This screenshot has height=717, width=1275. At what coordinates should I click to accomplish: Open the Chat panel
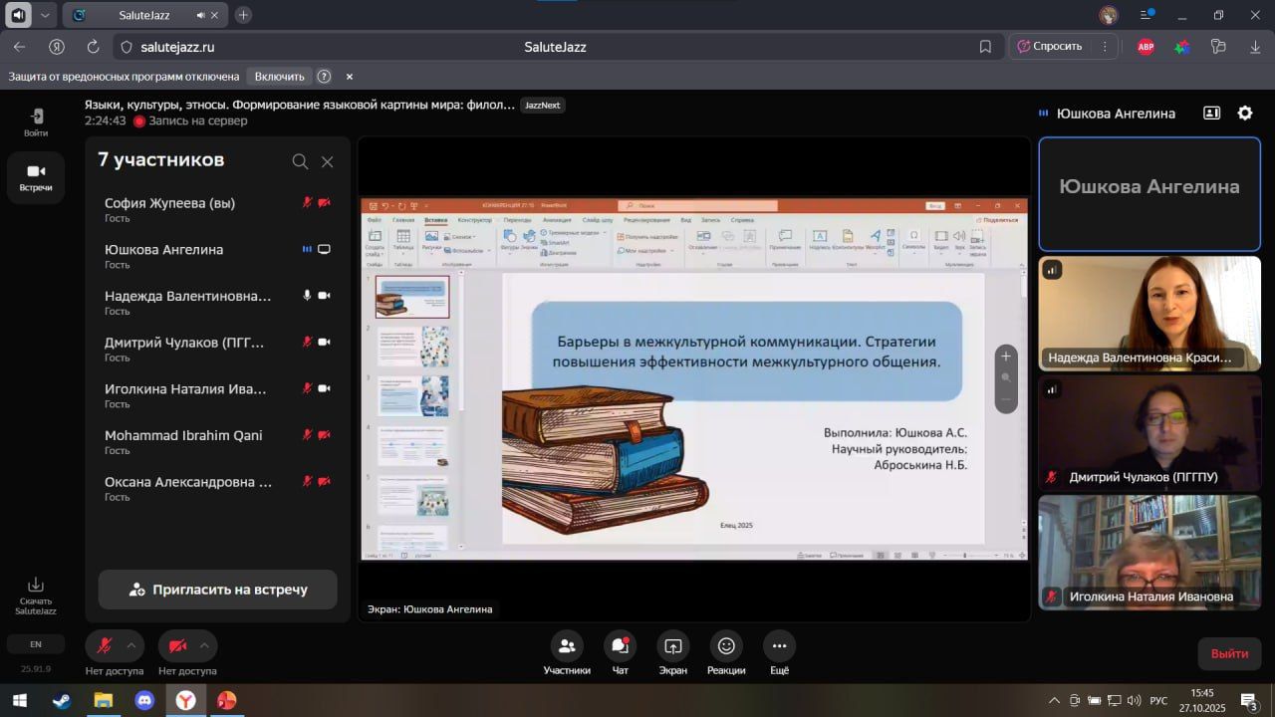pos(620,646)
